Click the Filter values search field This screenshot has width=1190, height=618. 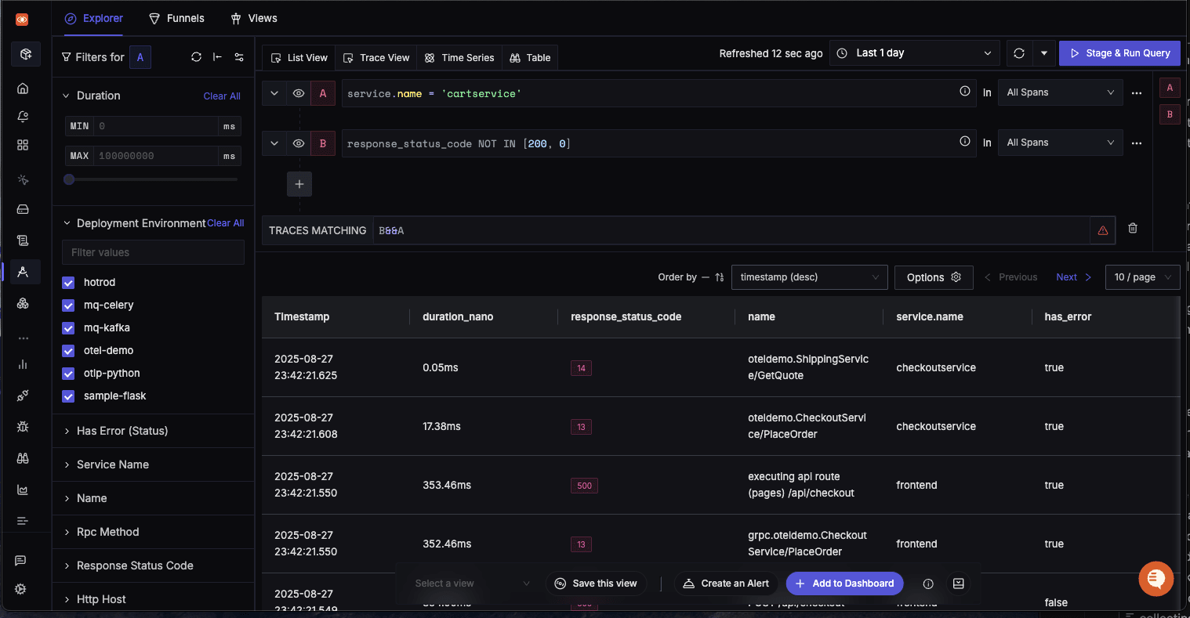pyautogui.click(x=153, y=252)
